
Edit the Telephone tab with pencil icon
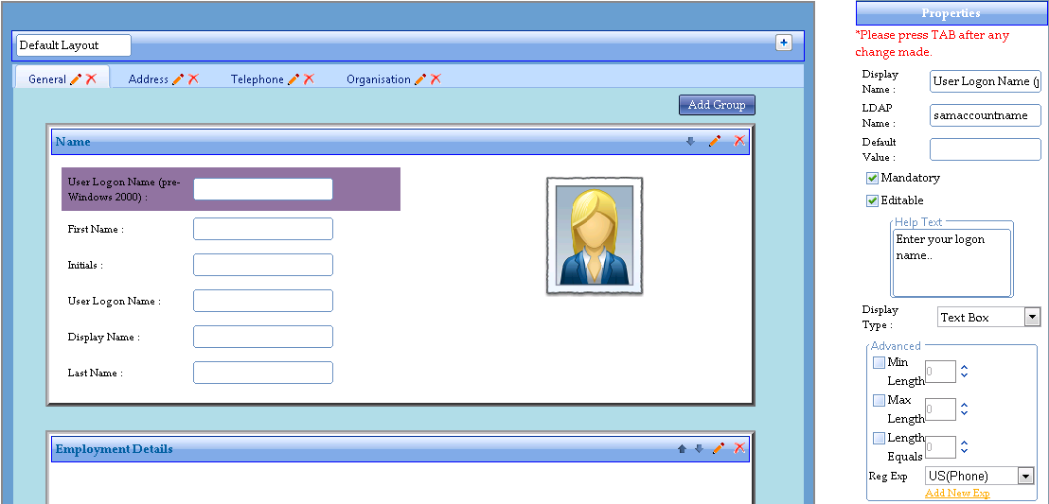(293, 78)
